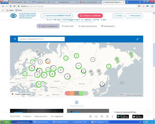Select the grey cluster marked 2 in Yakutia
This screenshot has height=124, width=155.
pyautogui.click(x=93, y=60)
